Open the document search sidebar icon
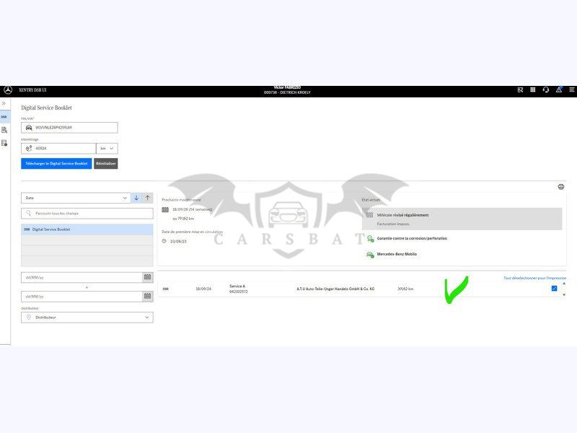The height and width of the screenshot is (433, 577). (x=4, y=130)
